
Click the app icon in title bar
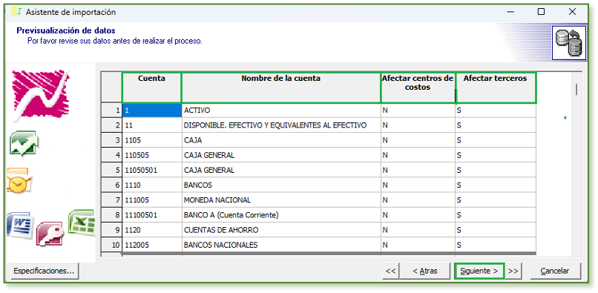(16, 12)
